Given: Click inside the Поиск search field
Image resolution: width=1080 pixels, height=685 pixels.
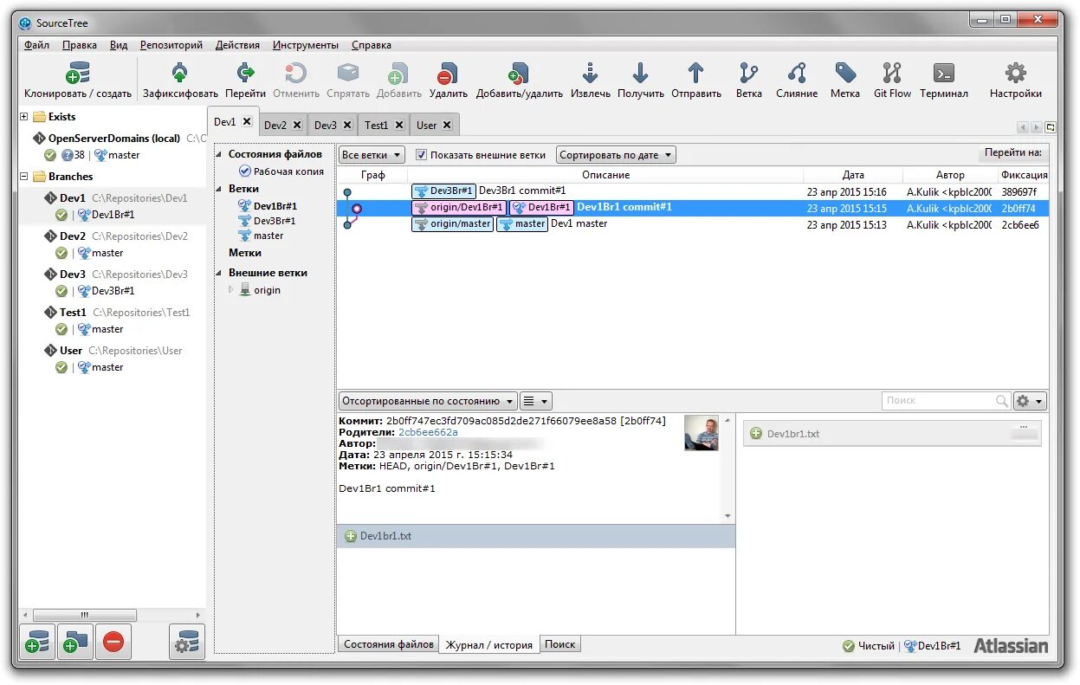Looking at the screenshot, I should point(940,400).
